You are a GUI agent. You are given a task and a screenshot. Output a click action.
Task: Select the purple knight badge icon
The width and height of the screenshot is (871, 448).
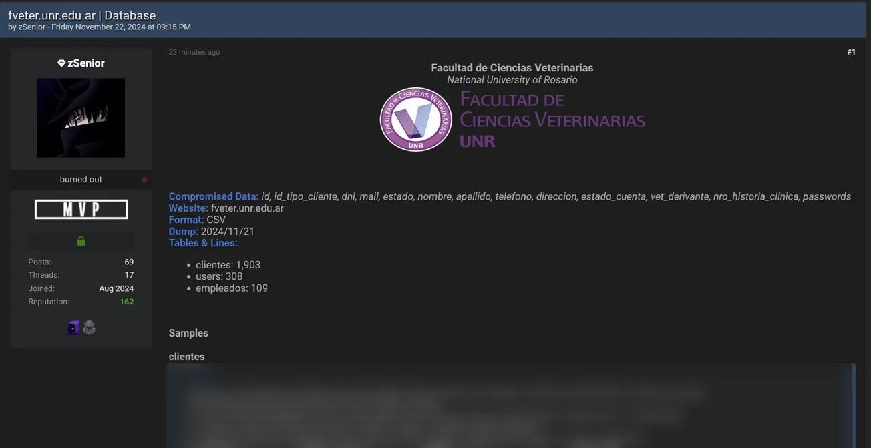click(x=73, y=327)
